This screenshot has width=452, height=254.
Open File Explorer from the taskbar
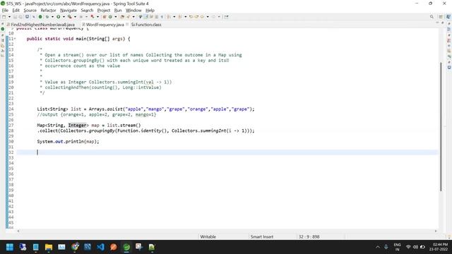coord(49,247)
